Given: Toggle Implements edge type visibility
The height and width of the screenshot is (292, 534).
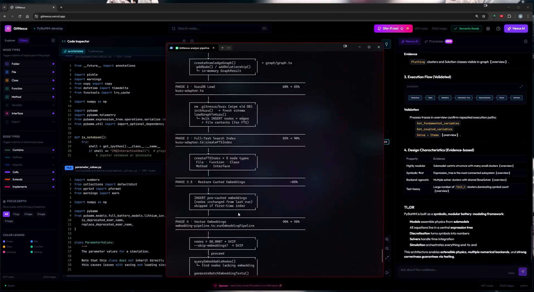Looking at the screenshot, I should point(29,187).
